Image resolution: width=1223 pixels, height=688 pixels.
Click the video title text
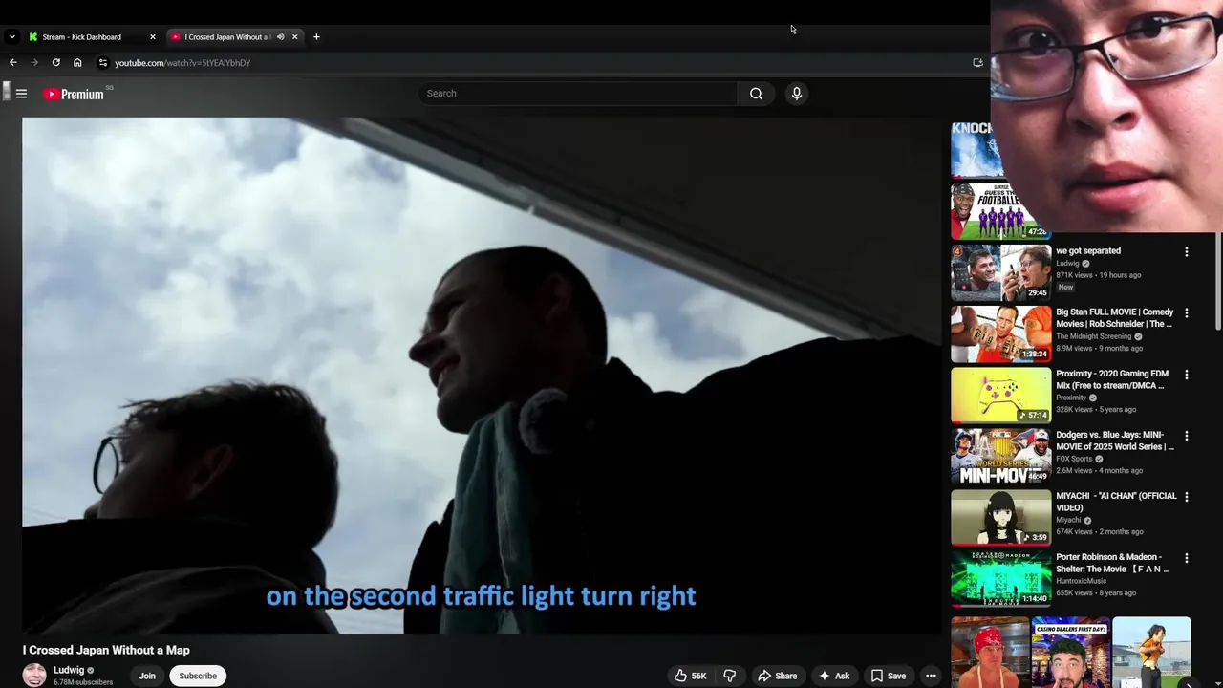(x=106, y=650)
